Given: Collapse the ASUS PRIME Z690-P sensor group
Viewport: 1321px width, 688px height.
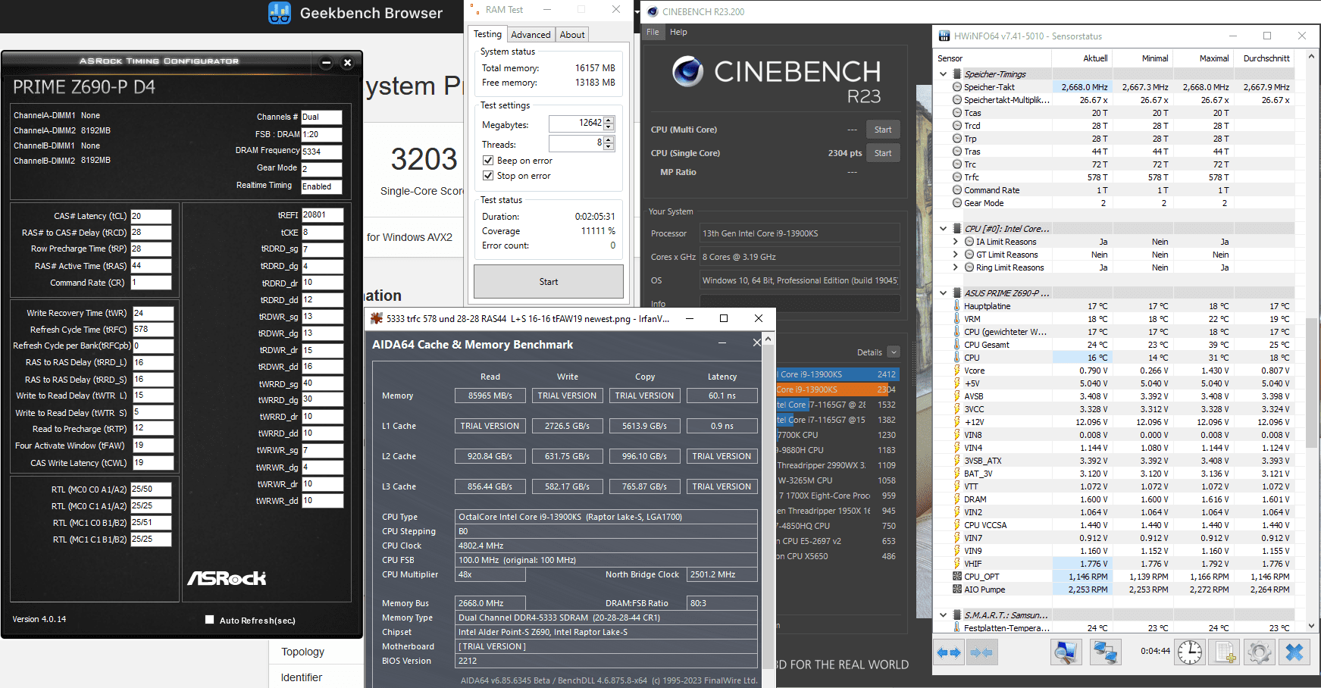Looking at the screenshot, I should 943,292.
